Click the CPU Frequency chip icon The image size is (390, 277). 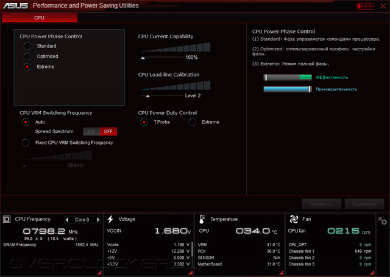[7, 219]
